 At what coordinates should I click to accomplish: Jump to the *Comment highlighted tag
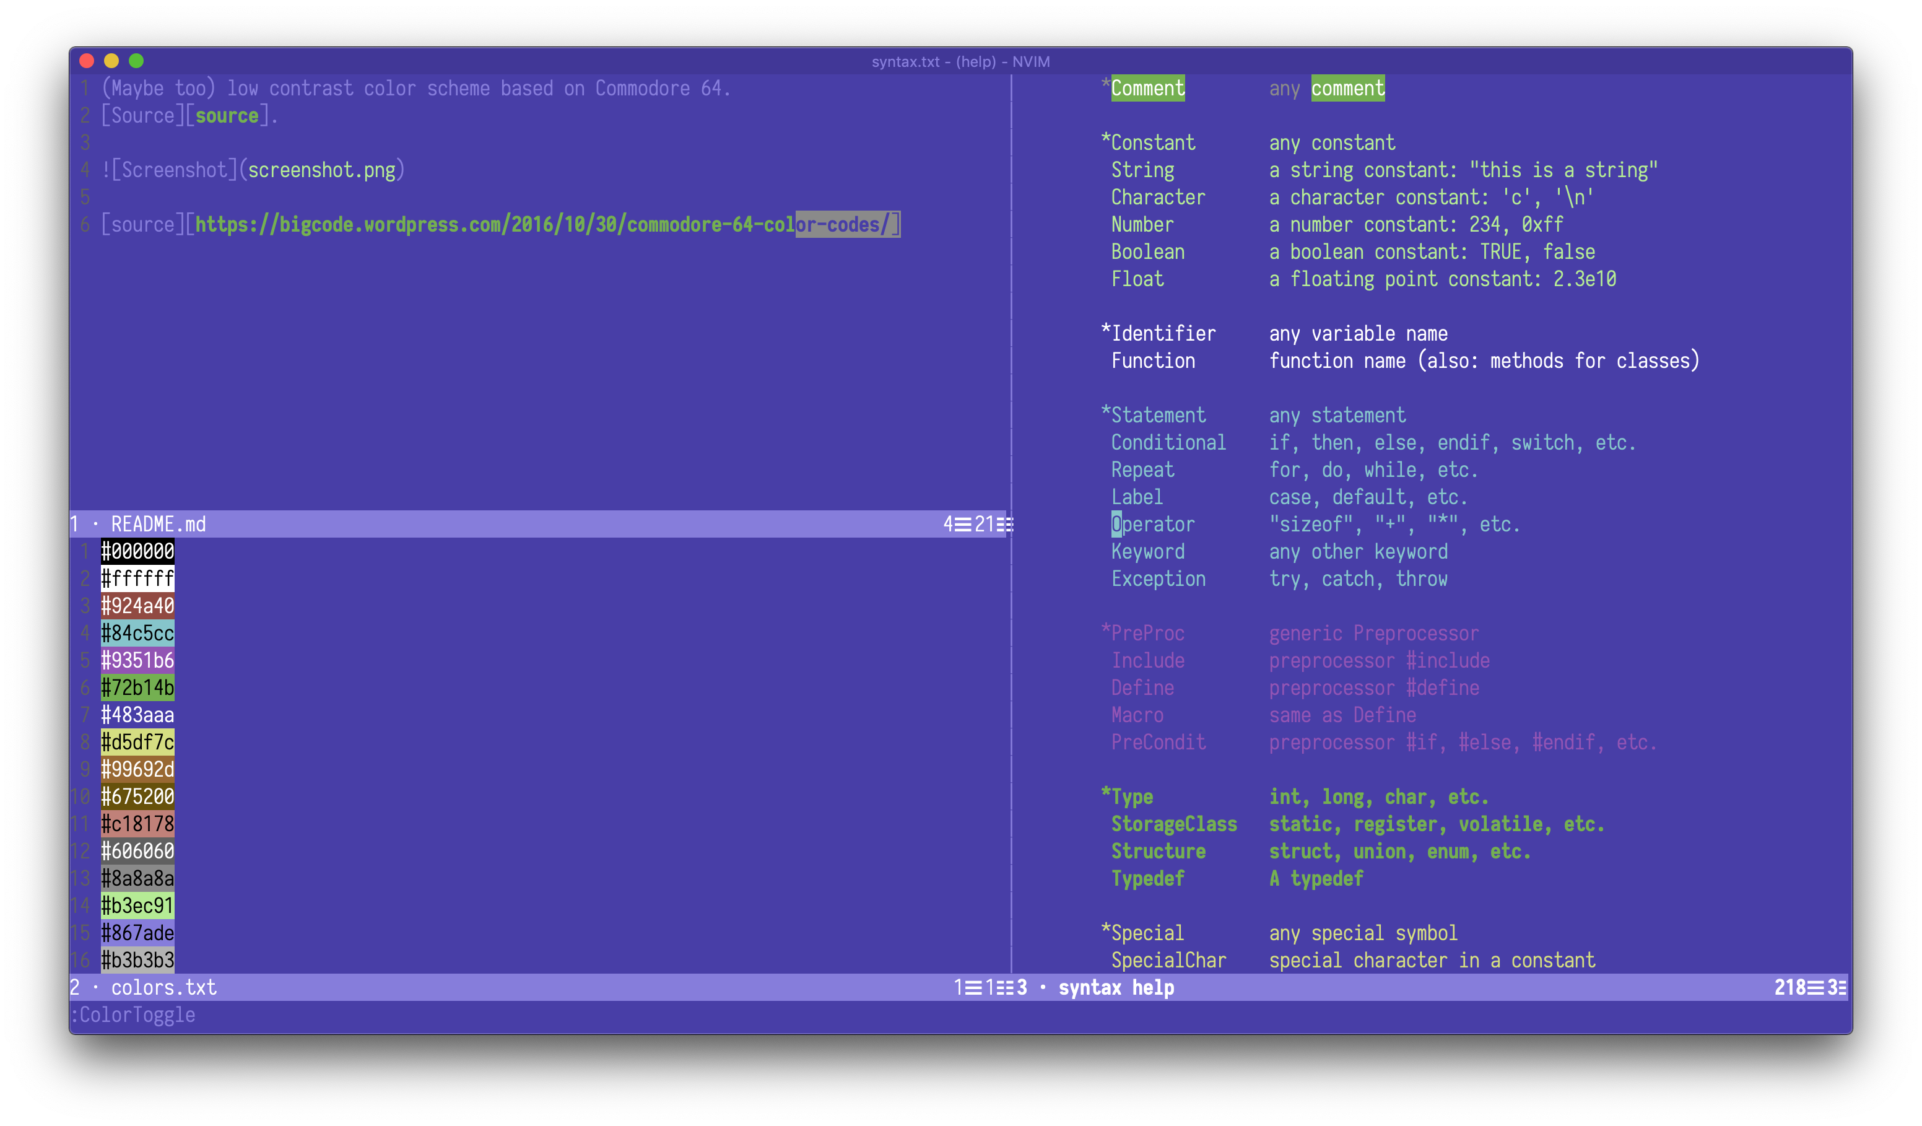pos(1147,89)
